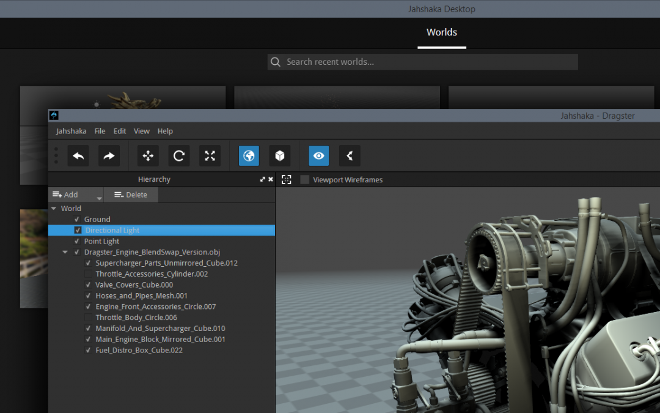Open the world settings globe icon
The width and height of the screenshot is (660, 413).
[249, 155]
